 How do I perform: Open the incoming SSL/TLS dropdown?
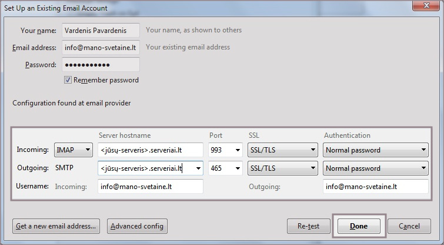282,150
